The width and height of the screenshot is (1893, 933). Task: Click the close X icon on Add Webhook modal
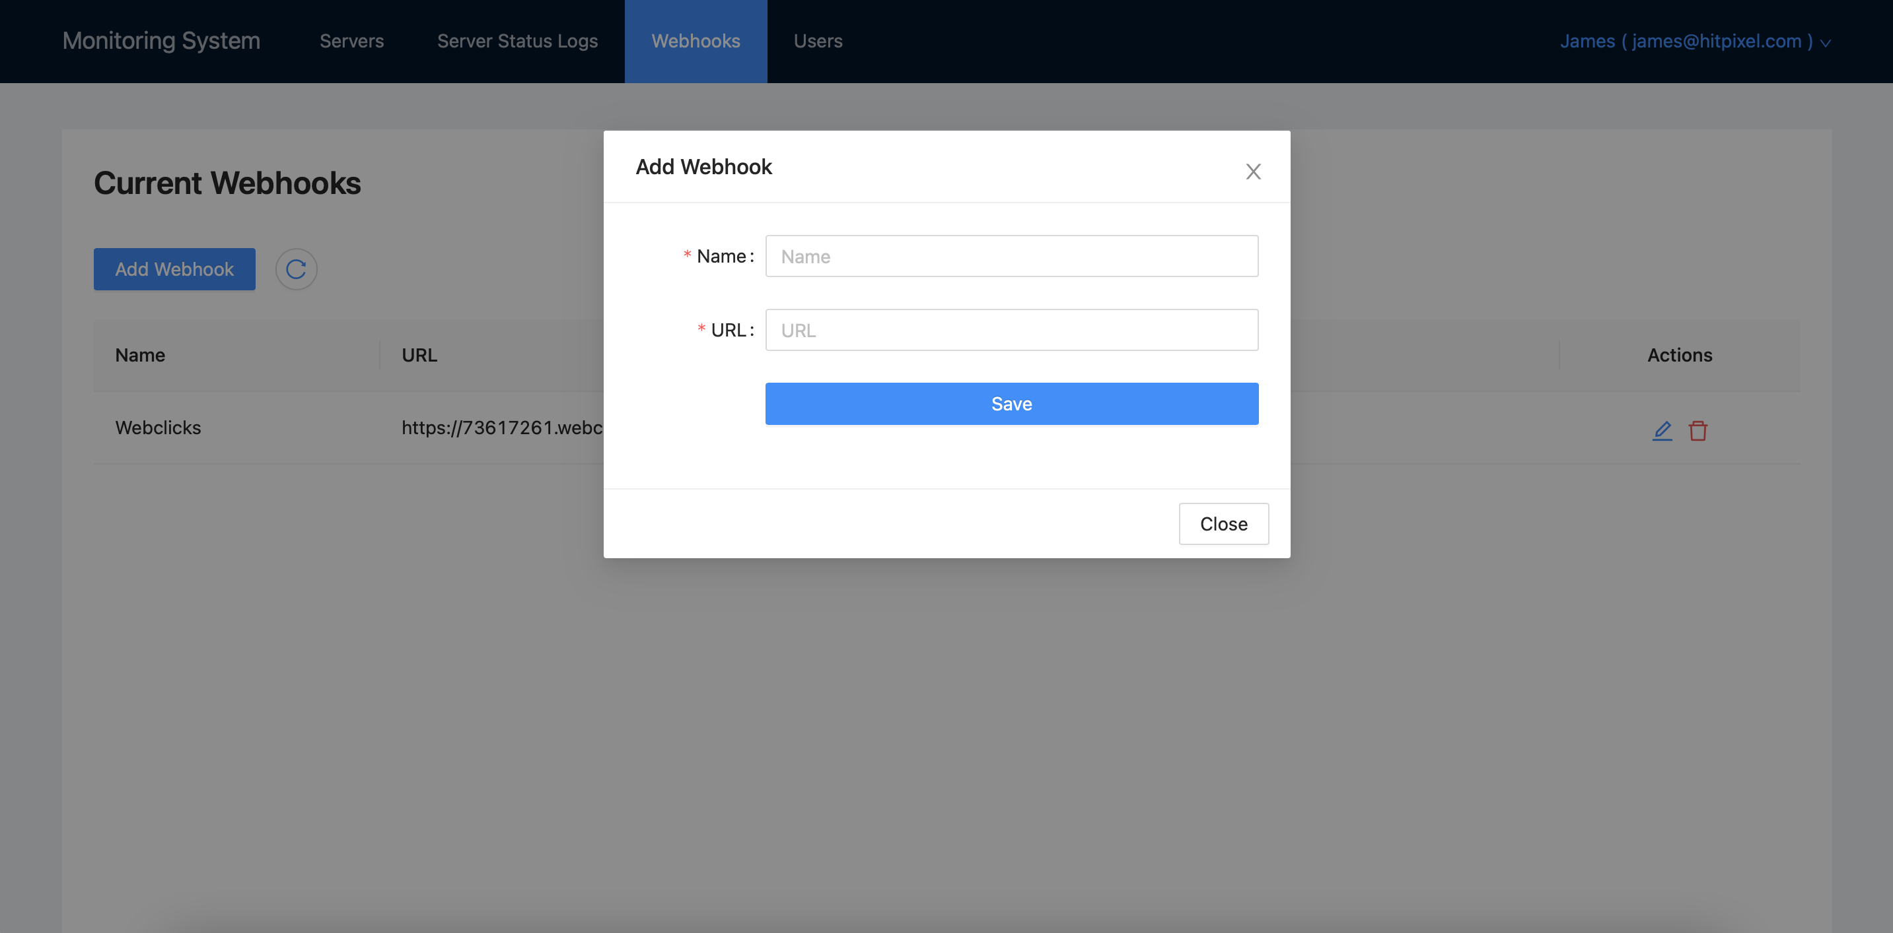click(x=1252, y=169)
